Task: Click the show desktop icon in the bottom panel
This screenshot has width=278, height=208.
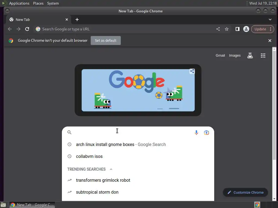Action: pos(3,205)
